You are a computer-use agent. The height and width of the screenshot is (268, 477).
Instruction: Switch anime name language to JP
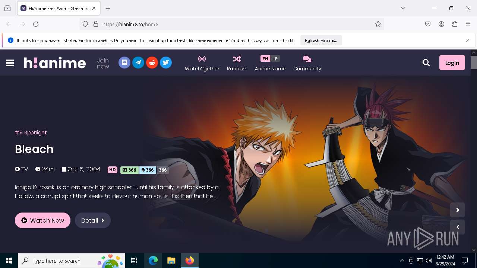tap(275, 59)
